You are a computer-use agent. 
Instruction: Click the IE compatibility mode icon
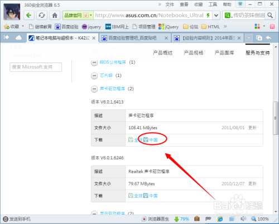(220, 219)
